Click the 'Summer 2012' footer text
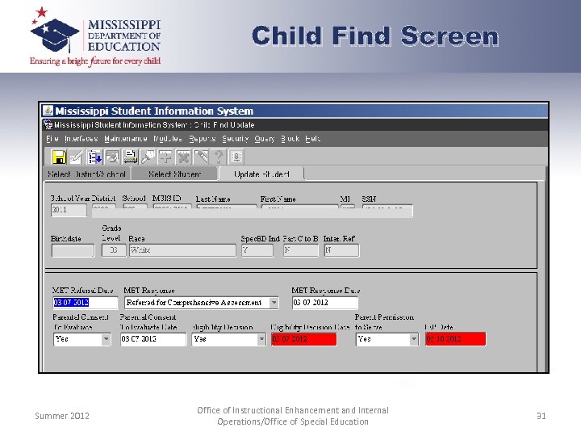Image resolution: width=581 pixels, height=436 pixels. click(x=62, y=416)
